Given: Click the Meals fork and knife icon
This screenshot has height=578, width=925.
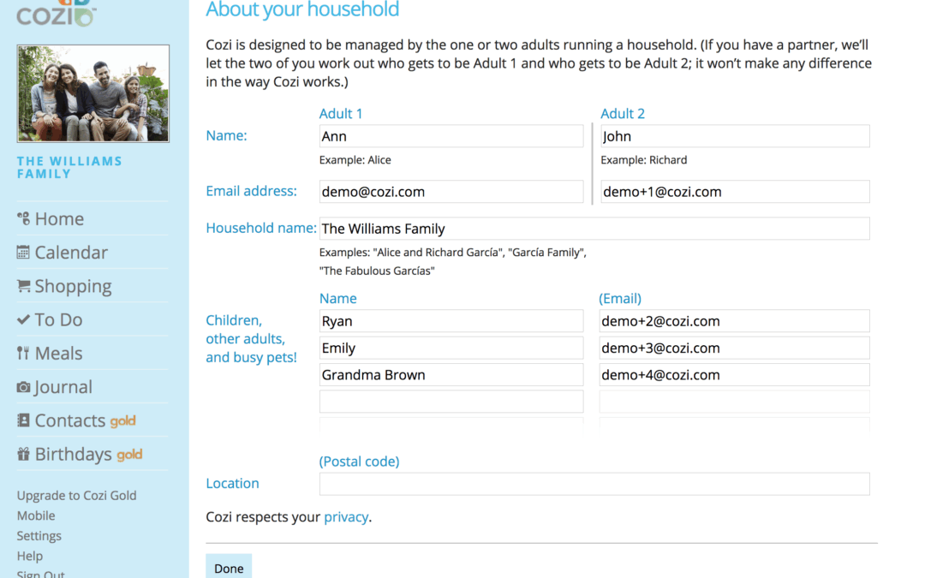Looking at the screenshot, I should [23, 354].
